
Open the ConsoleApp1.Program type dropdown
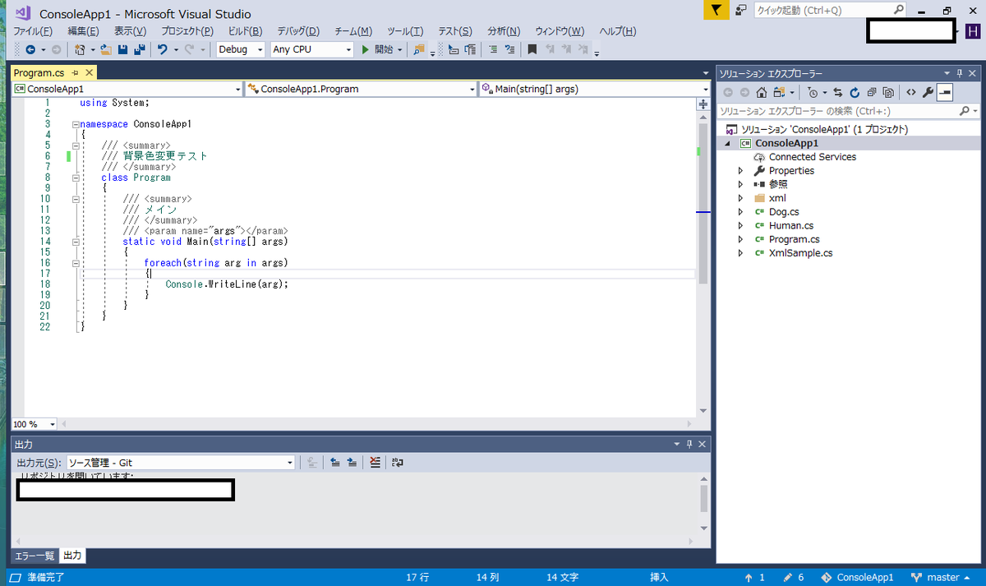pos(362,89)
